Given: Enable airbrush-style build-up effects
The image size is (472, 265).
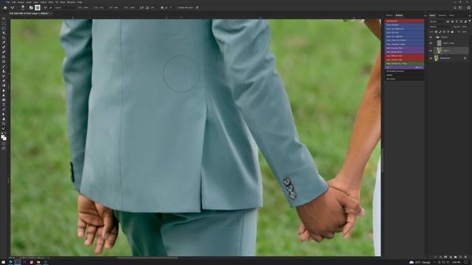Looking at the screenshot, I should [x=142, y=7].
